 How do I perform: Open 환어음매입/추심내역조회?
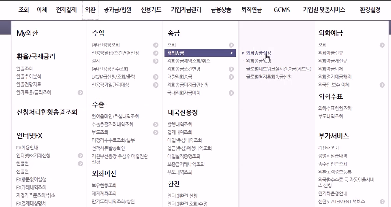click(x=115, y=116)
